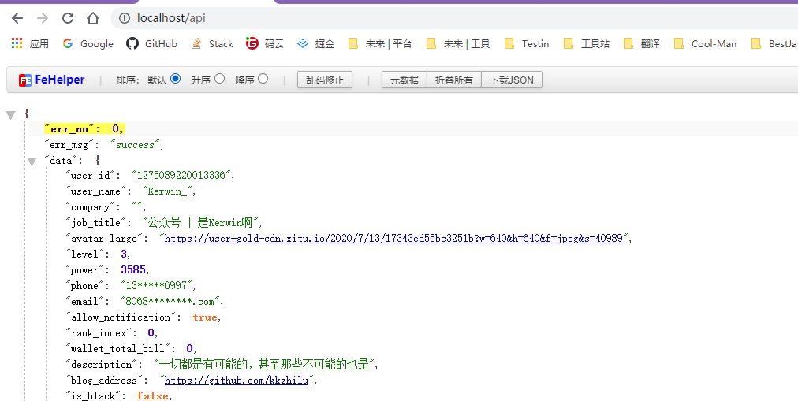
Task: Click the browser back arrow
Action: click(17, 18)
